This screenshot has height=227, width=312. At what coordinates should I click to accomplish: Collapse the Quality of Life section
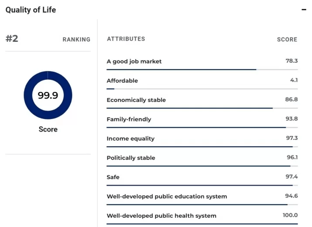[304, 10]
